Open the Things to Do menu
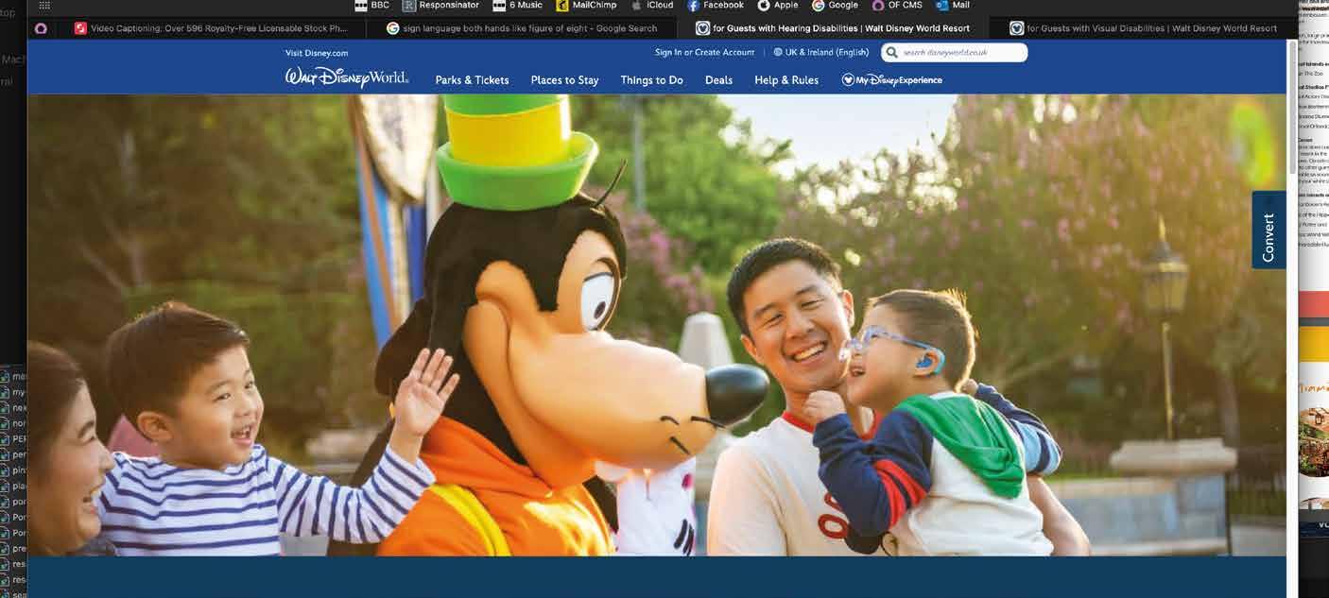1329x598 pixels. tap(651, 80)
